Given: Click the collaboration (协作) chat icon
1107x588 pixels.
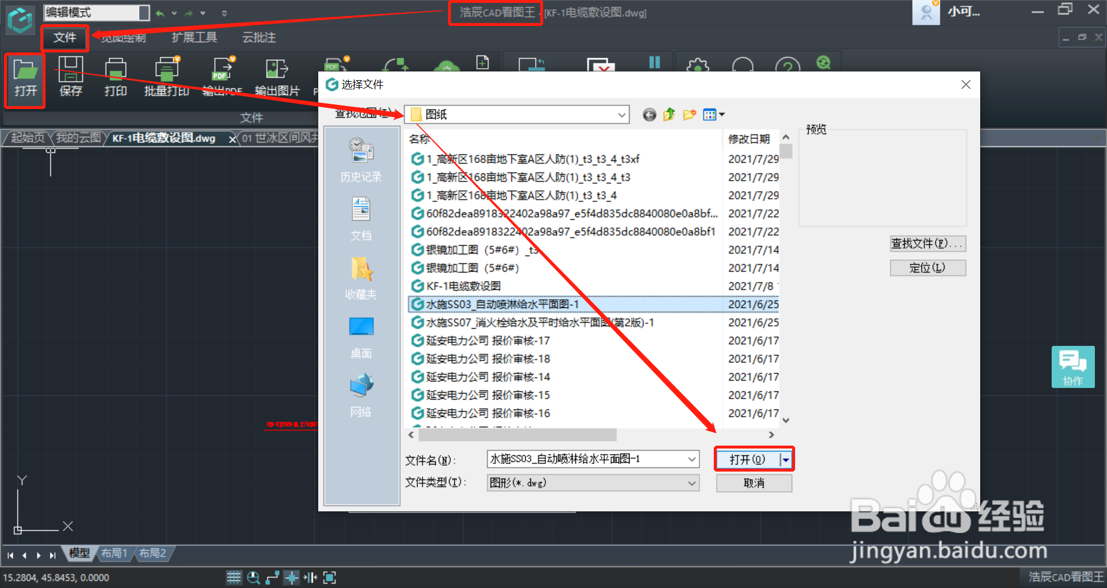Looking at the screenshot, I should pos(1073,367).
